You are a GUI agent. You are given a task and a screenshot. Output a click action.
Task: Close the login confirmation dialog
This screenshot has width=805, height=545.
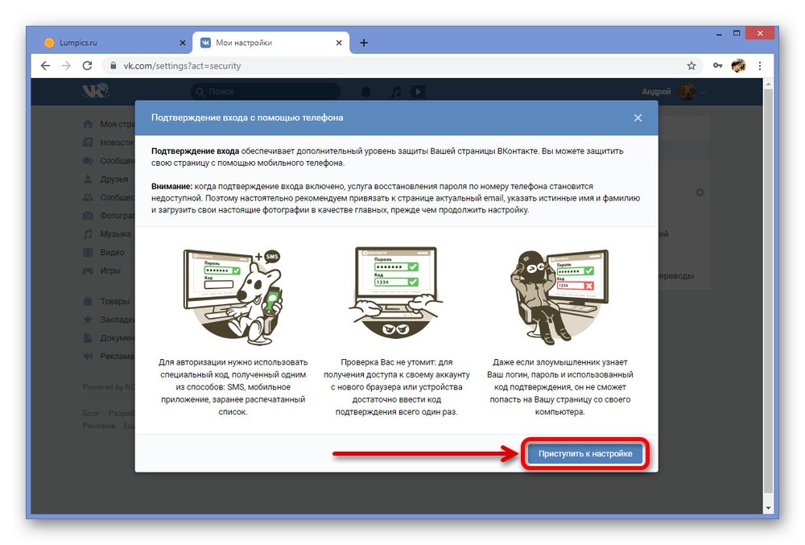point(638,117)
